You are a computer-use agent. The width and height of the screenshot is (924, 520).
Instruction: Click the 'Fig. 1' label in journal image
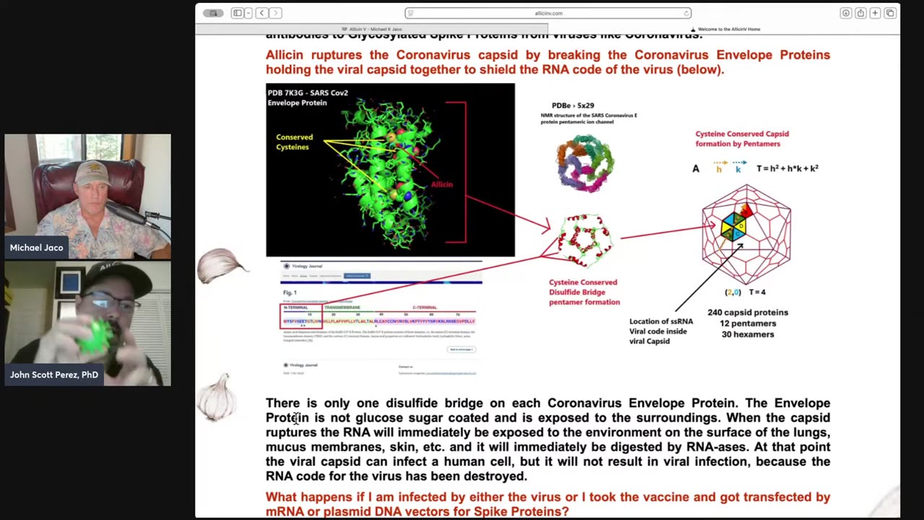(x=289, y=292)
